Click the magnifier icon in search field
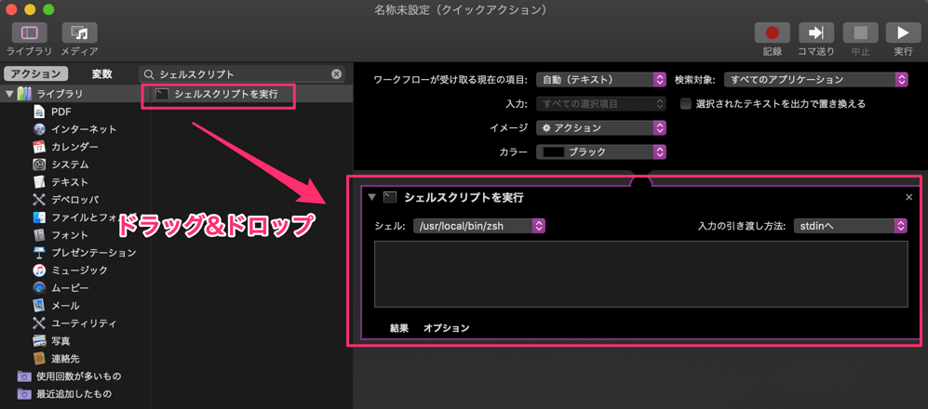Image resolution: width=928 pixels, height=409 pixels. pos(149,73)
